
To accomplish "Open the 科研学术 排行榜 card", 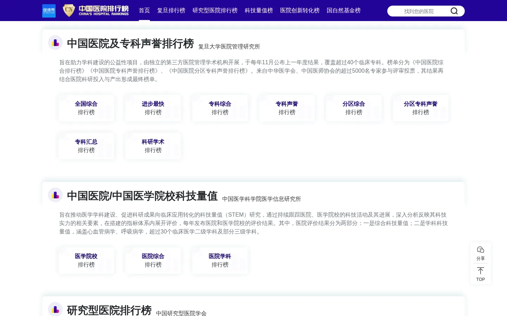I will [x=153, y=146].
